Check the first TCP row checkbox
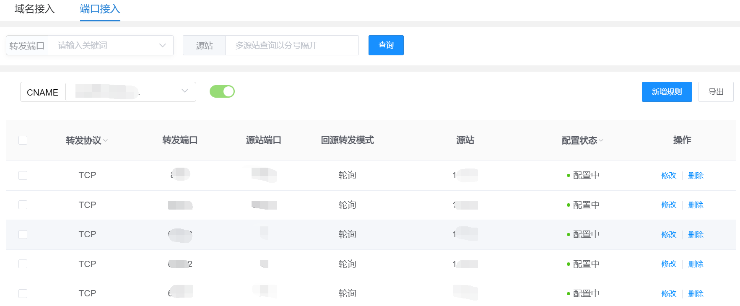 tap(23, 175)
